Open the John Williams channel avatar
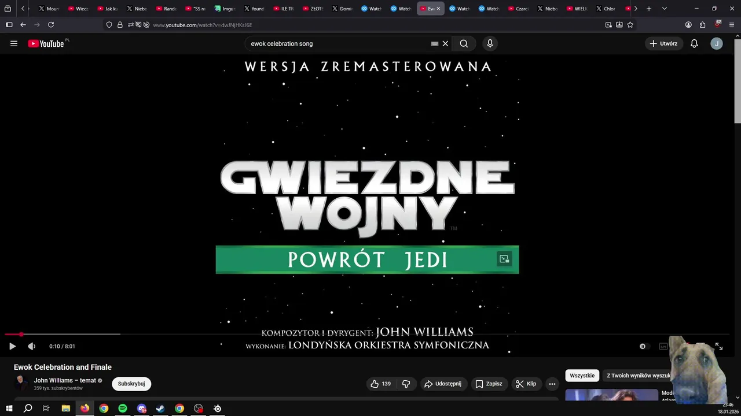The width and height of the screenshot is (741, 416). coord(21,383)
